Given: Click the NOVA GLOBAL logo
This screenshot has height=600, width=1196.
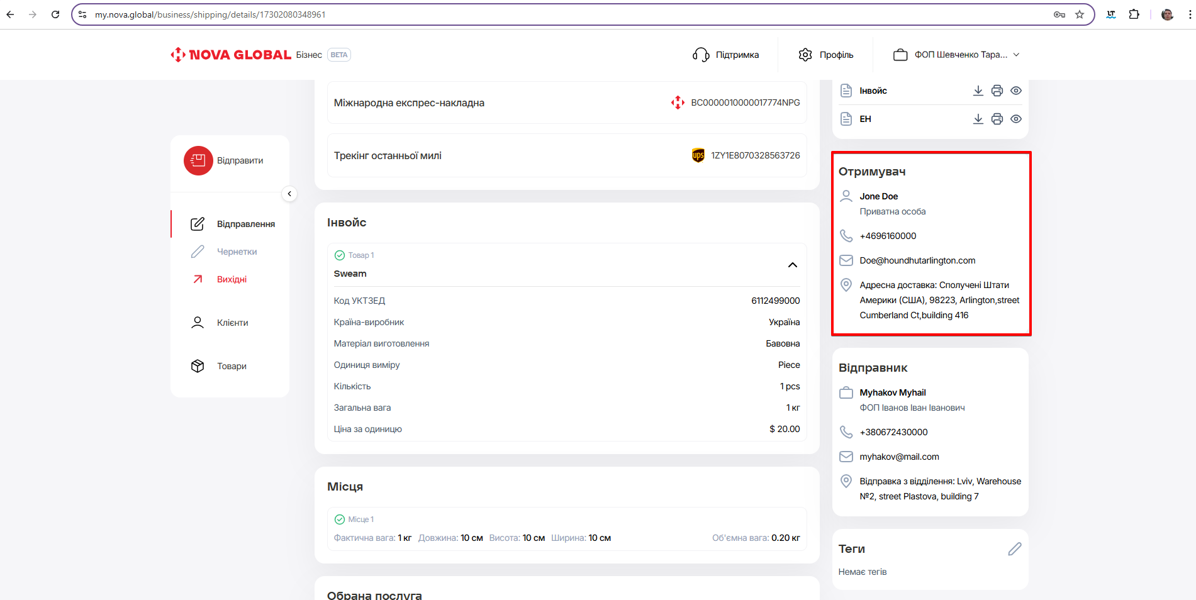Looking at the screenshot, I should point(231,55).
